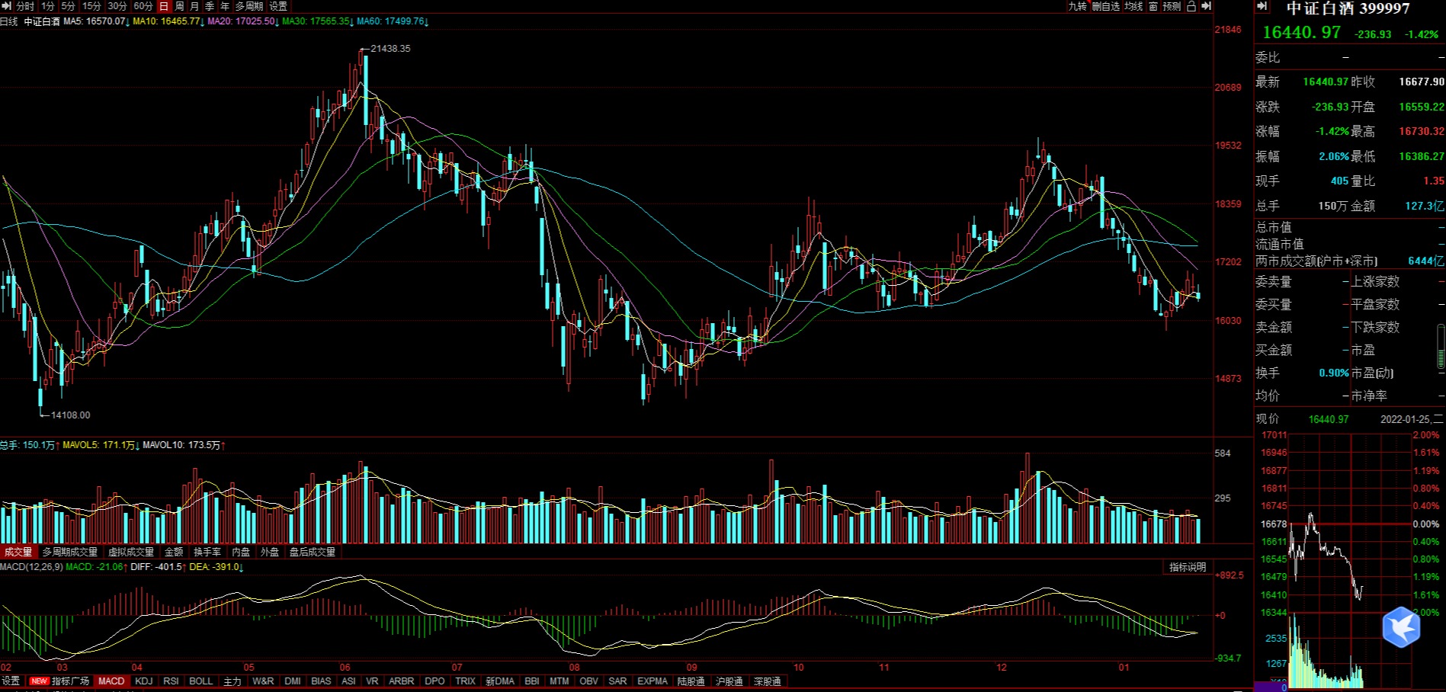Select the 虚拟成交量 tab

130,552
